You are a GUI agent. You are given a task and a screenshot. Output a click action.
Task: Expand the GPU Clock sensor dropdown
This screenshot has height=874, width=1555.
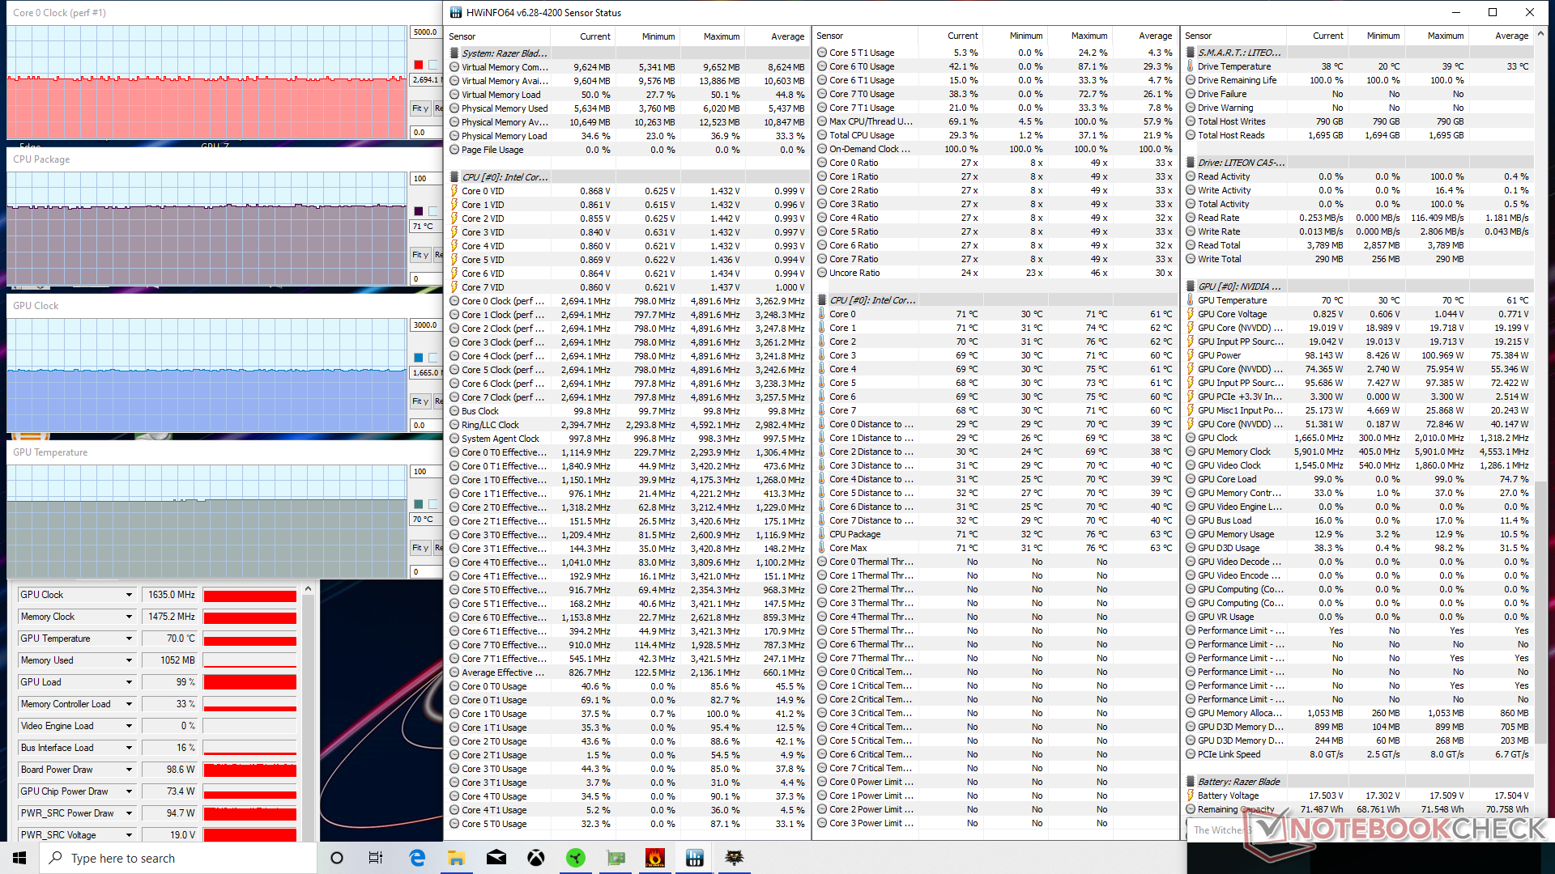129,595
